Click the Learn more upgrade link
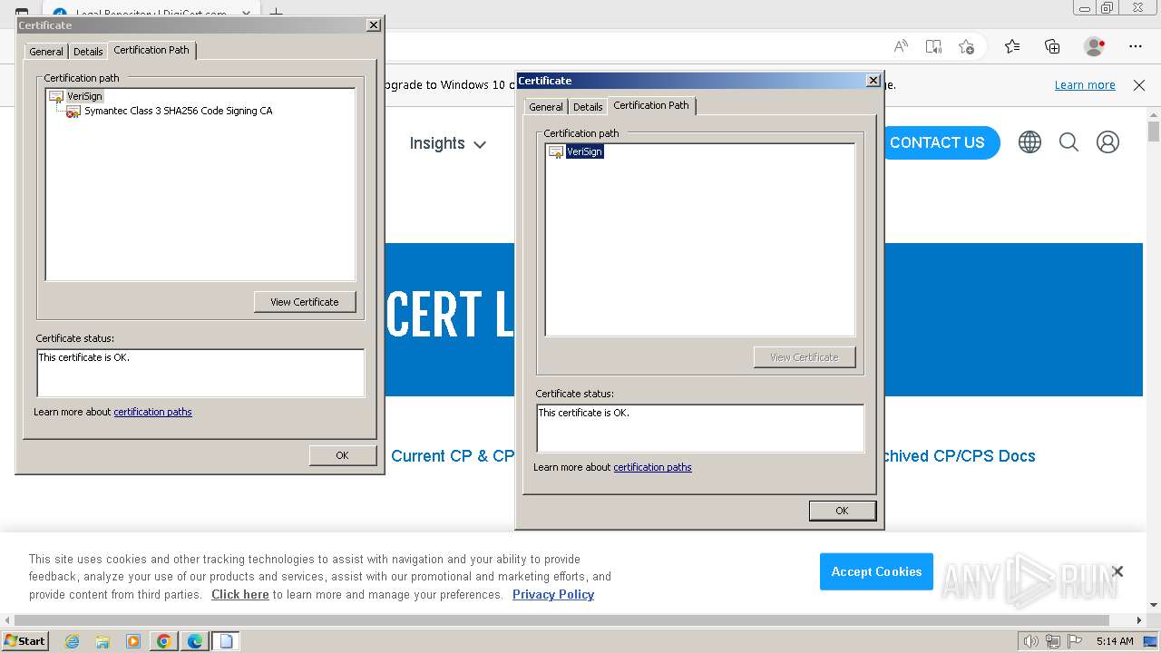 coord(1085,85)
